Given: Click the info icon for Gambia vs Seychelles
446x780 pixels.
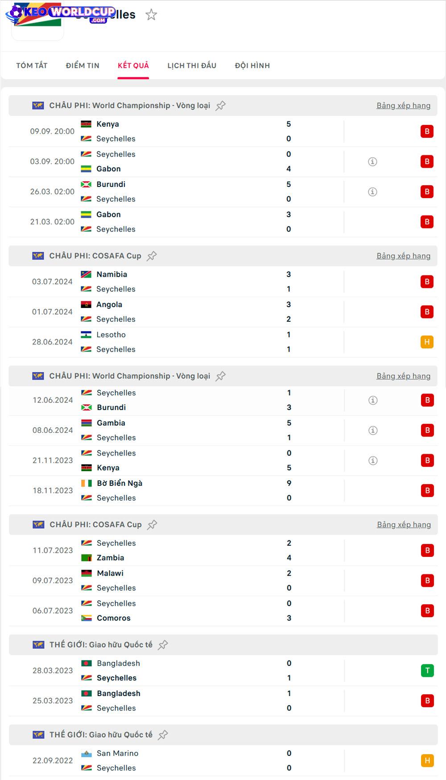Looking at the screenshot, I should [373, 431].
